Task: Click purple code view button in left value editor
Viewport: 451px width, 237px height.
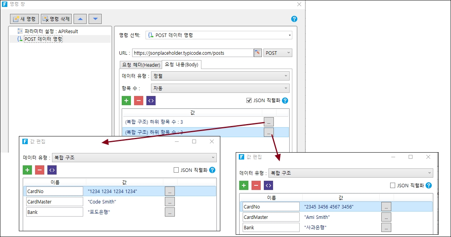Action: click(52, 170)
